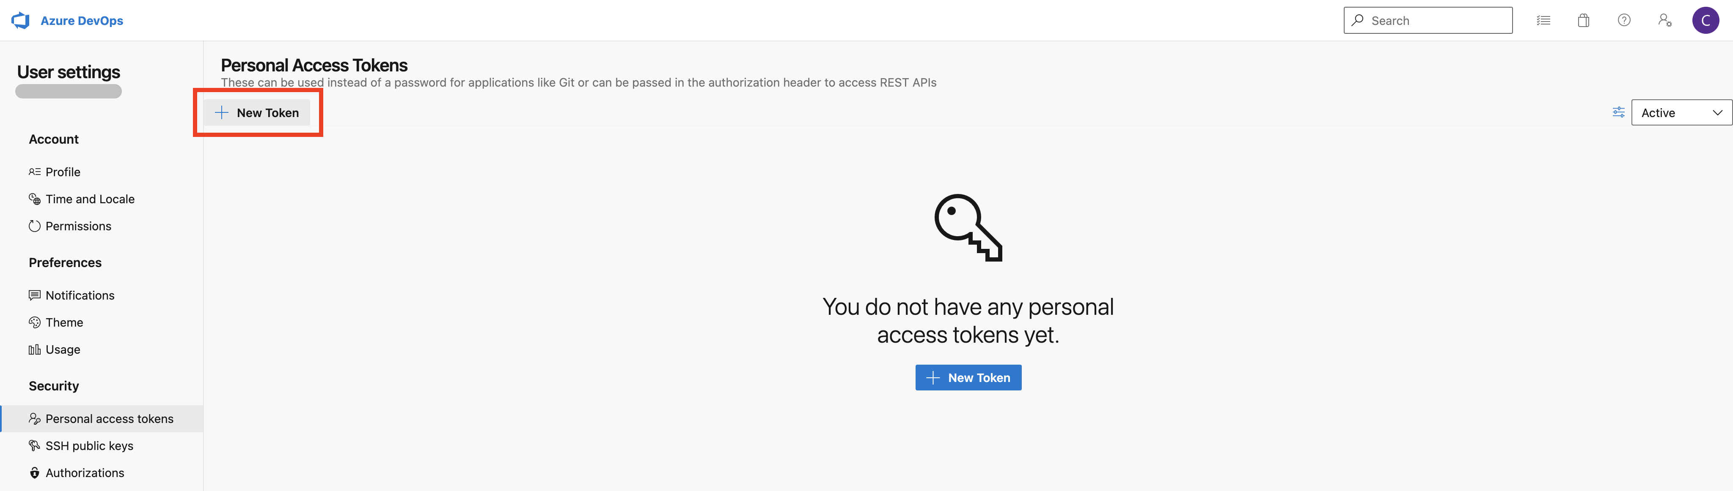Screen dimensions: 1733x491
Task: Open the work items list icon
Action: (1543, 21)
